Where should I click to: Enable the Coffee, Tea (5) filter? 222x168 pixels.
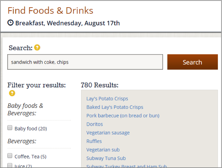pyautogui.click(x=10, y=156)
